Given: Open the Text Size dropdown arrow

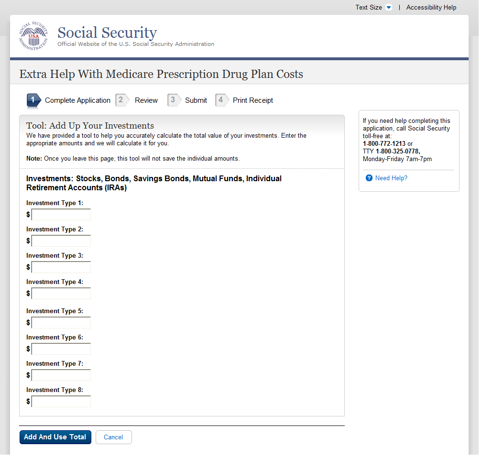Looking at the screenshot, I should pyautogui.click(x=389, y=8).
